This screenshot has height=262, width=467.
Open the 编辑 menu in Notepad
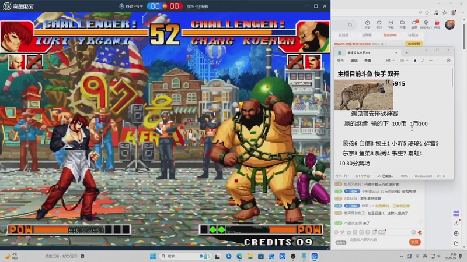pyautogui.click(x=354, y=61)
